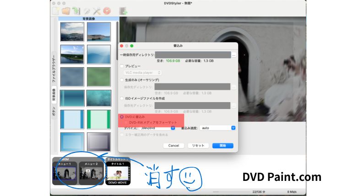348x196 pixels.
Task: Click the New project toolbar icon
Action: (x=55, y=11)
